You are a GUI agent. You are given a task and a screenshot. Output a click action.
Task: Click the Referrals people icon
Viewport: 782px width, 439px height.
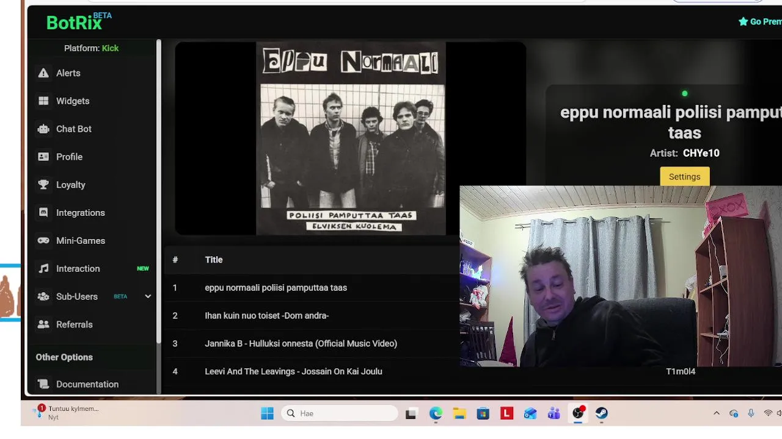coord(43,324)
